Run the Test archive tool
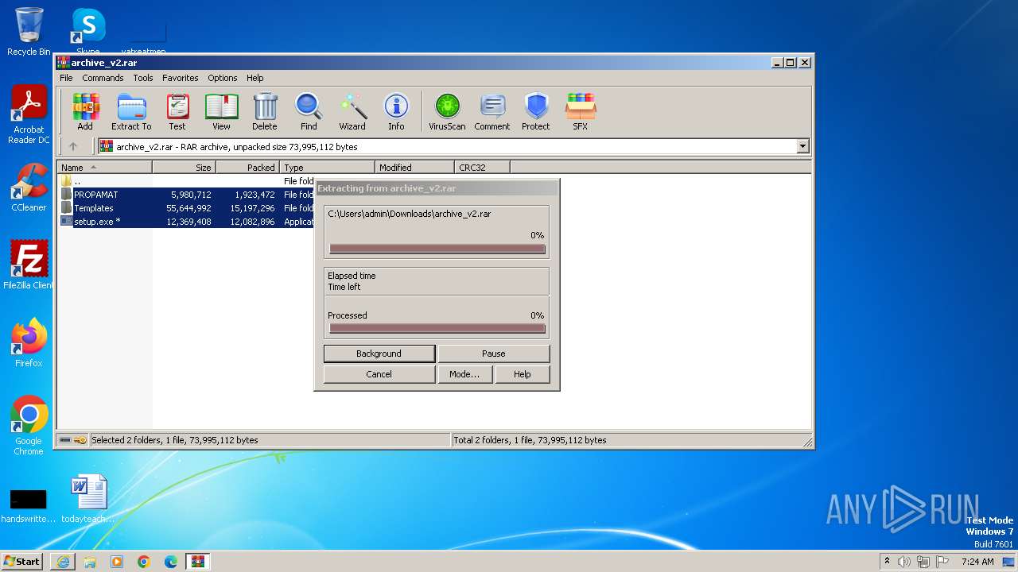Image resolution: width=1018 pixels, height=572 pixels. [x=177, y=111]
